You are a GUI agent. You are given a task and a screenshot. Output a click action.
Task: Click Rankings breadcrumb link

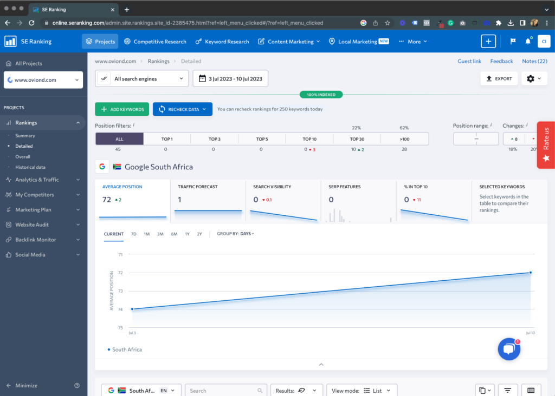click(159, 61)
